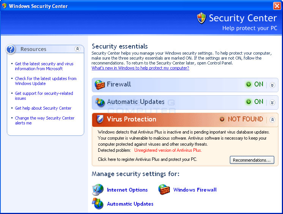Collapse the Virus Protection section
The image size is (283, 214).
pos(272,120)
